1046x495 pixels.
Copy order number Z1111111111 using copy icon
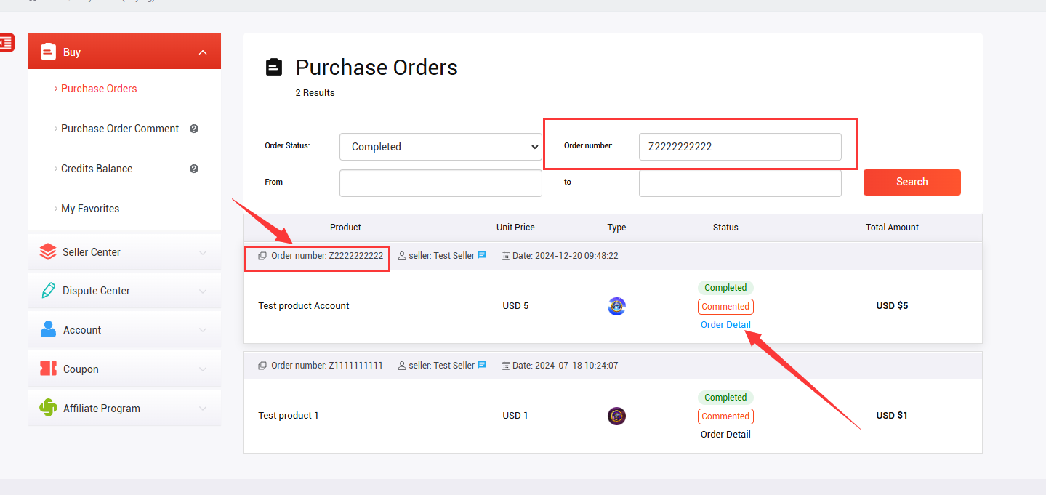tap(262, 366)
